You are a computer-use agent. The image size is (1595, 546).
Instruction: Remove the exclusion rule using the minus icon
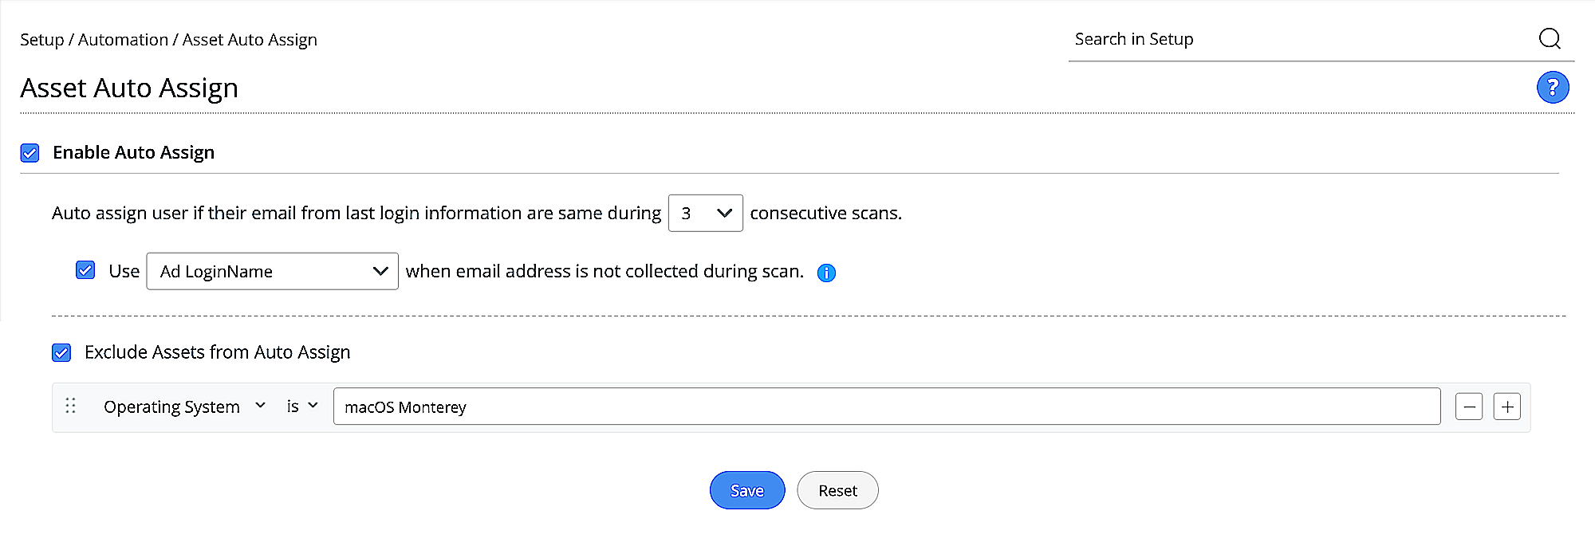point(1468,406)
